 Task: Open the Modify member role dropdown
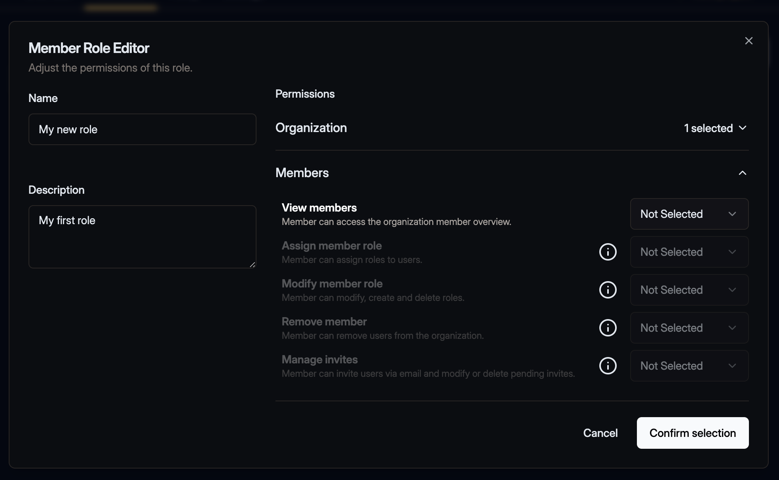(x=689, y=290)
